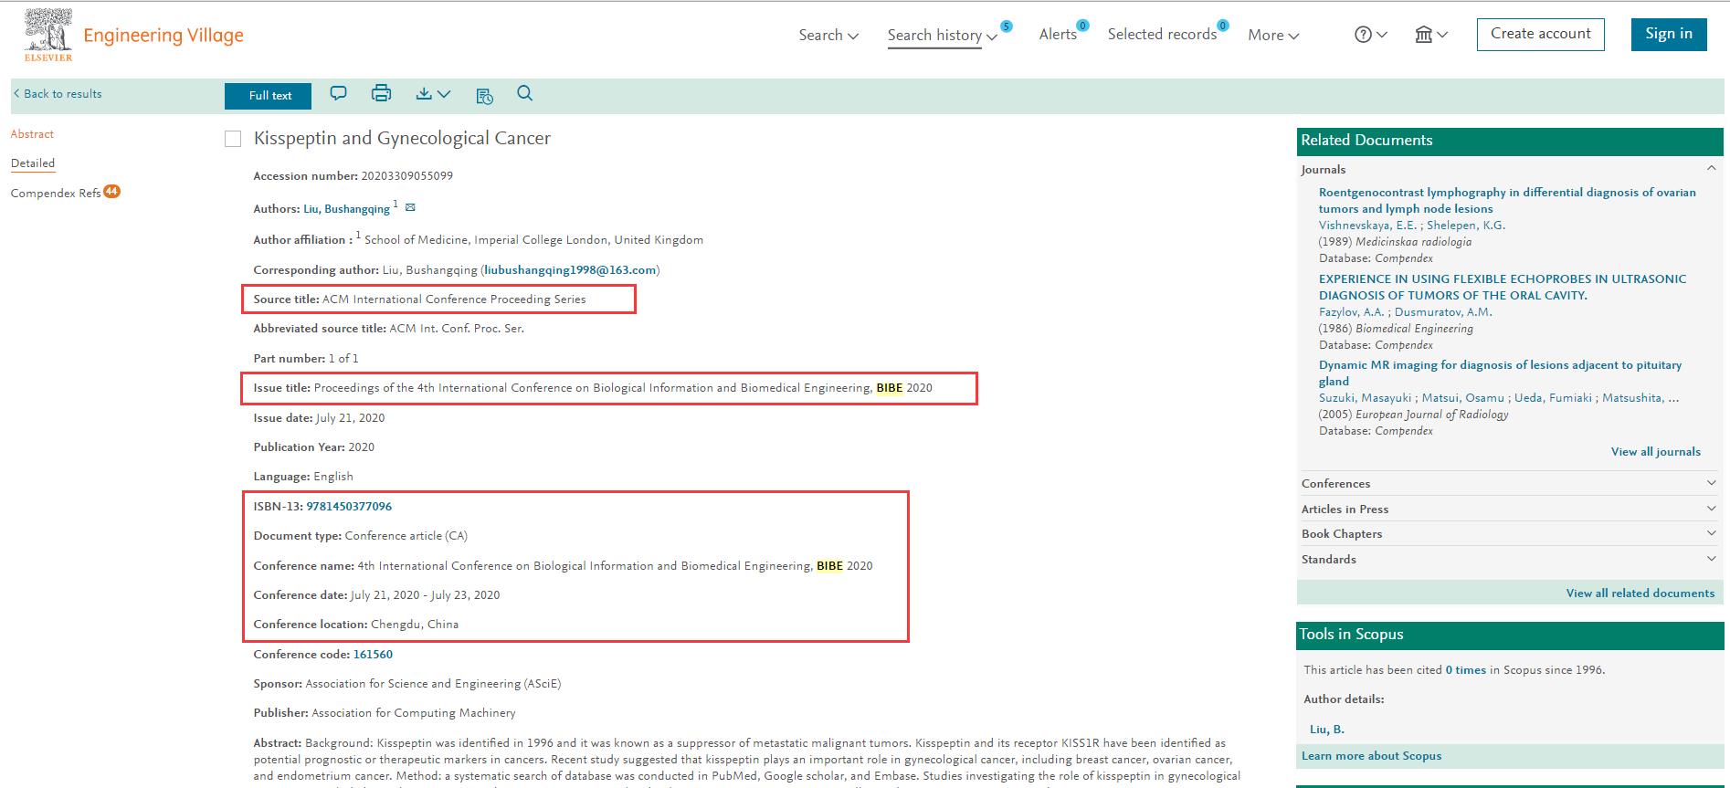Open the More dropdown menu

coord(1273,35)
